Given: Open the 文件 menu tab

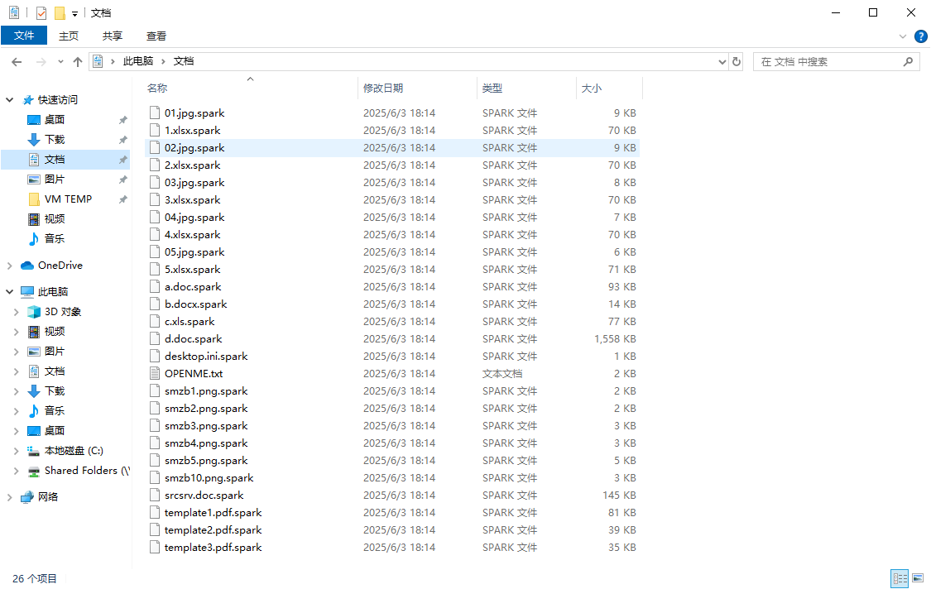Looking at the screenshot, I should point(24,36).
